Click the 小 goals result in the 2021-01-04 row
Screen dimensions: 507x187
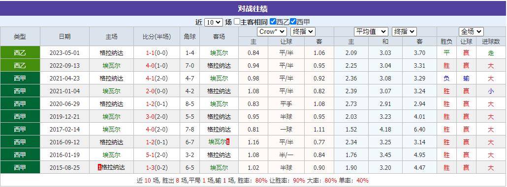click(x=491, y=91)
